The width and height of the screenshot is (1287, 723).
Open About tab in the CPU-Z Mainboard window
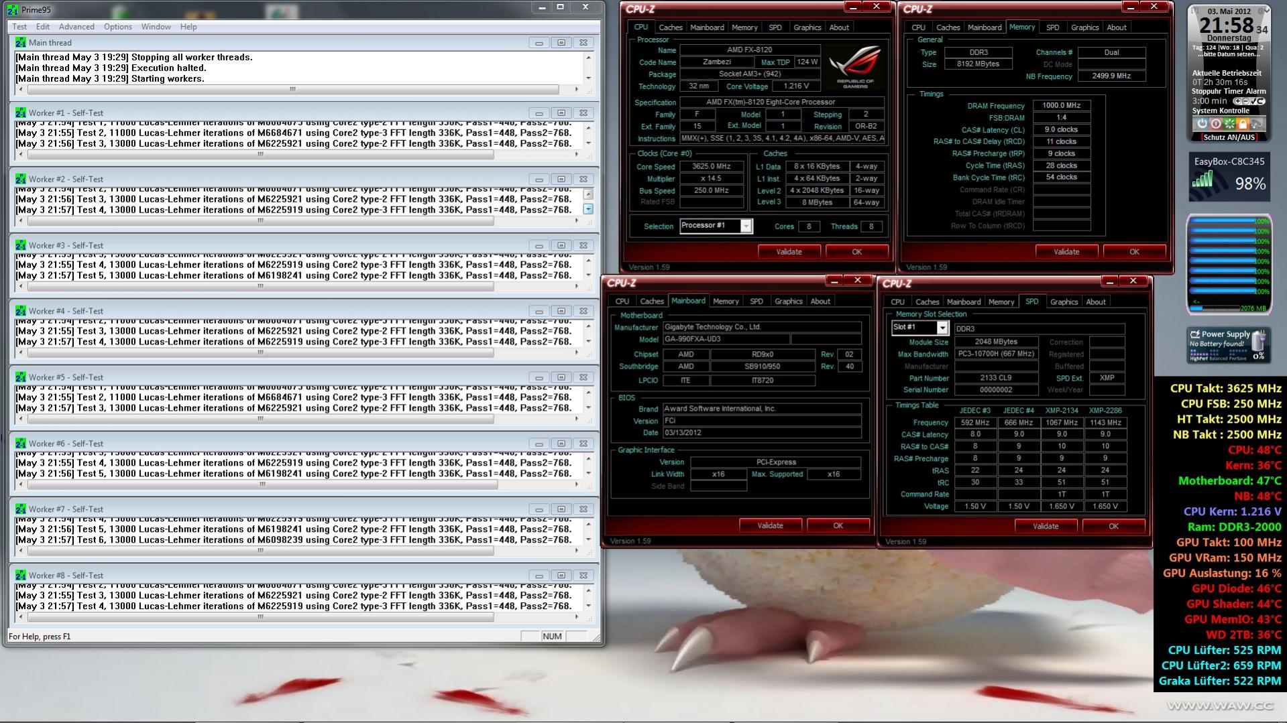click(x=820, y=302)
